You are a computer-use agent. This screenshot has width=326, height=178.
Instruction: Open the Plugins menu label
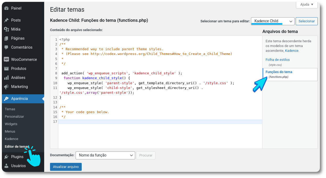(x=17, y=157)
